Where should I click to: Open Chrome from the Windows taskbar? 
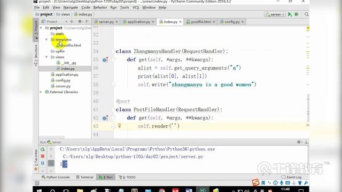[x=162, y=190]
